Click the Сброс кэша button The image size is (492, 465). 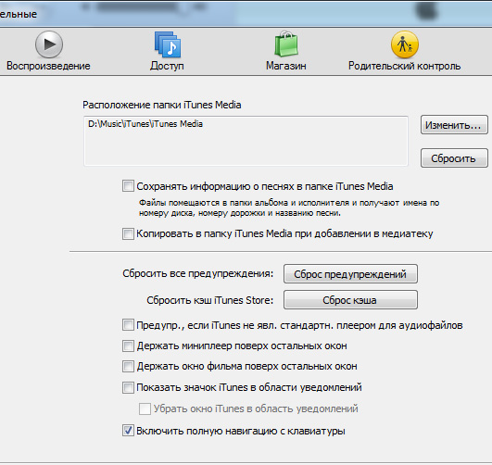(x=350, y=300)
